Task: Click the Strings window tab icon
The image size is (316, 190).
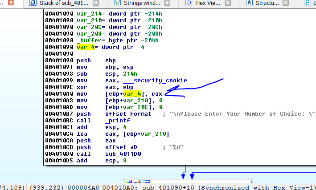Action: click(x=117, y=3)
